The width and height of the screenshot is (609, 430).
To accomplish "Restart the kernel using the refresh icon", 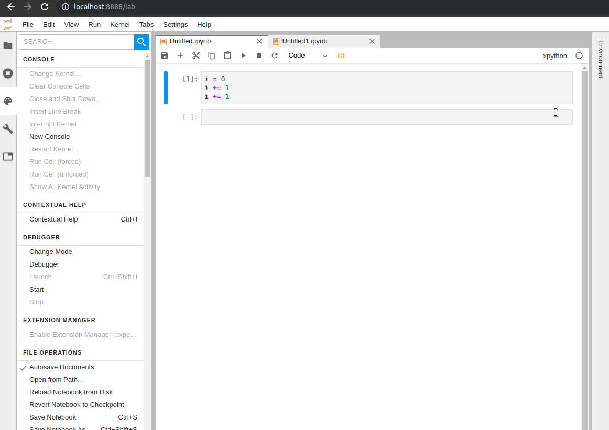I will pos(274,55).
